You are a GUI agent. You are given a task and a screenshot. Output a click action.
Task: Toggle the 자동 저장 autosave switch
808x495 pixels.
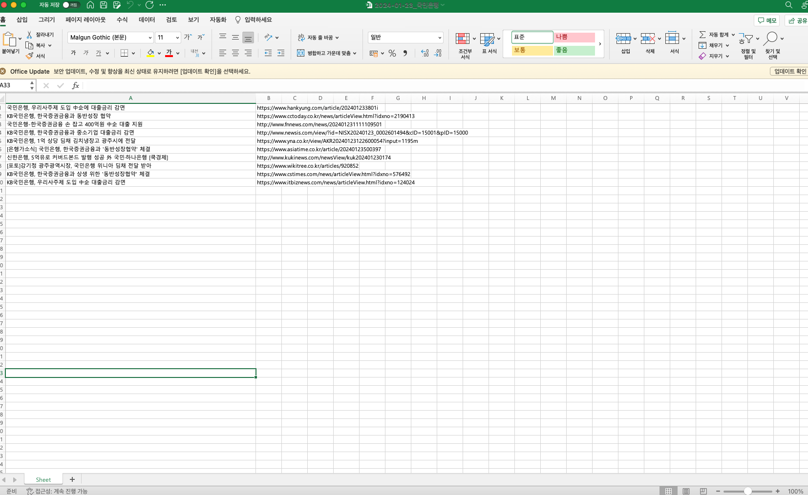pyautogui.click(x=71, y=5)
